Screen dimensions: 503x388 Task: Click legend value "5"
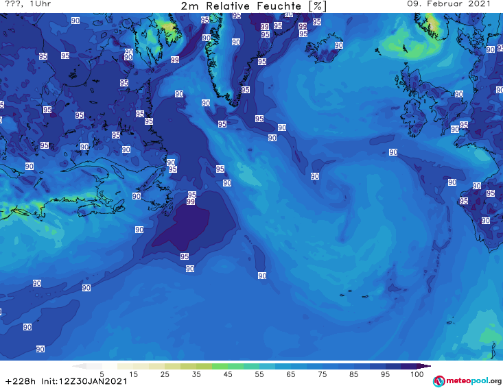(102, 374)
